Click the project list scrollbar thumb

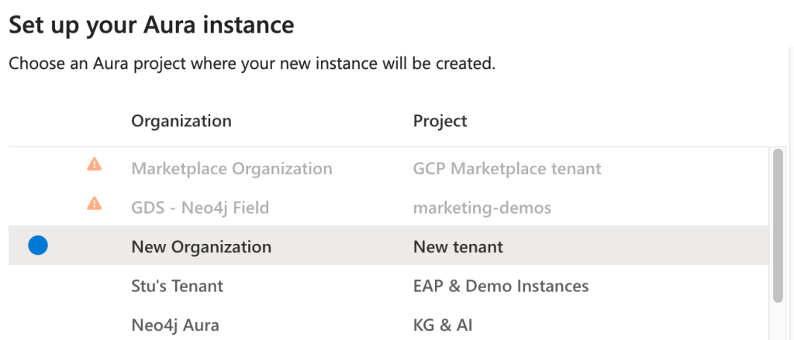coord(778,225)
